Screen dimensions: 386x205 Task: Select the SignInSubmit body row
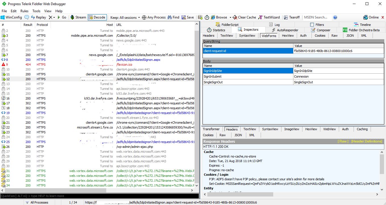click(293, 76)
